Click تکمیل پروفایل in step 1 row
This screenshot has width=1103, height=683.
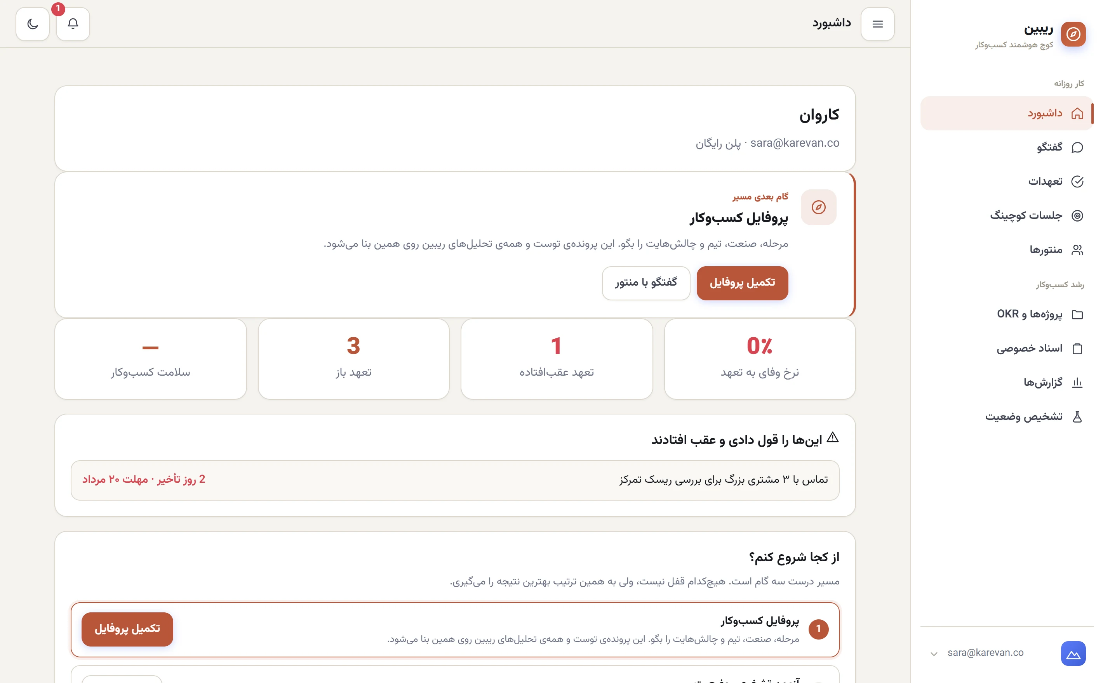(x=127, y=629)
